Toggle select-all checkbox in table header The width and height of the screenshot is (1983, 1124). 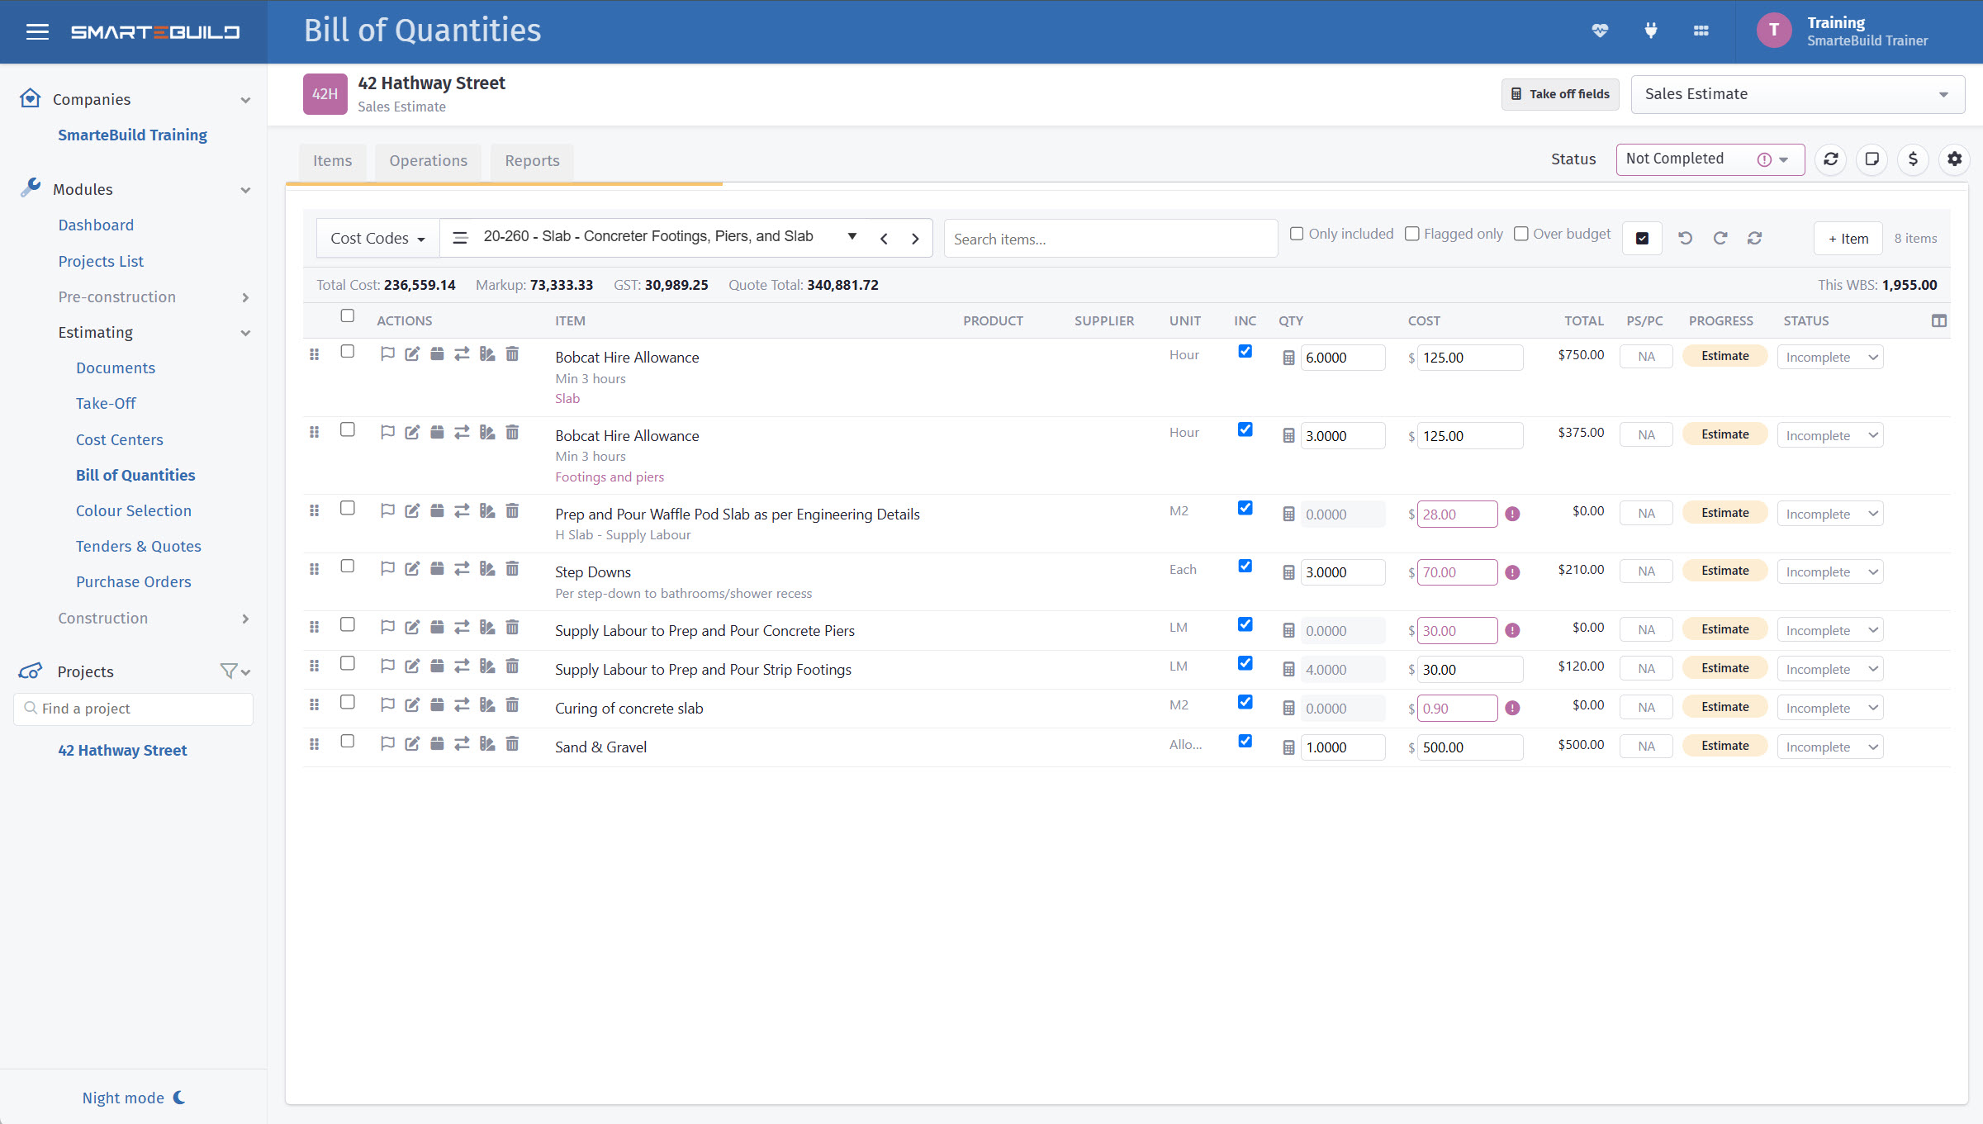tap(348, 315)
